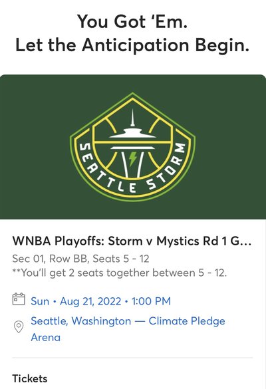Image resolution: width=266 pixels, height=389 pixels.
Task: Tap the Tickets section heading
Action: click(x=30, y=378)
